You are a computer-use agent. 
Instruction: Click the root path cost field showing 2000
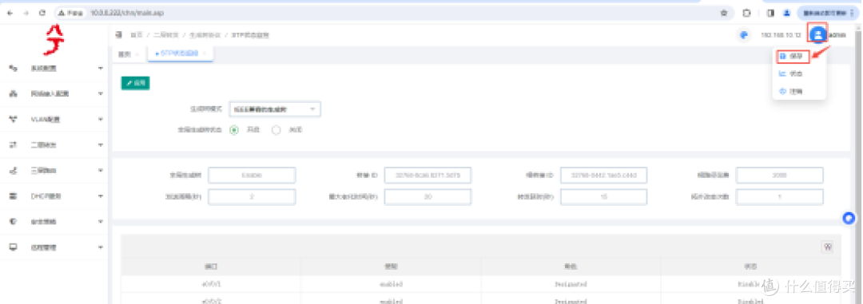[780, 176]
